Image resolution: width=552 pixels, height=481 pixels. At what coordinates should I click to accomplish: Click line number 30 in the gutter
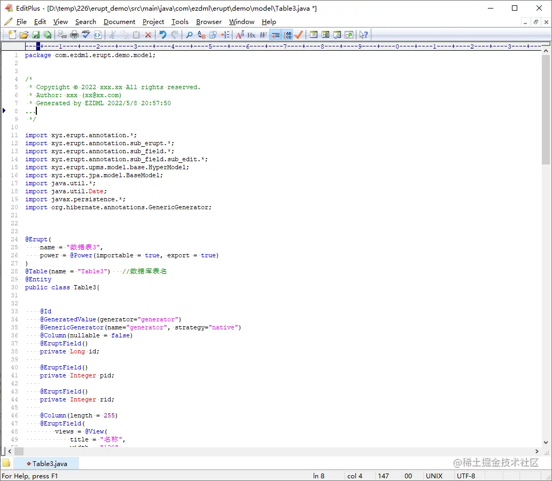(x=14, y=287)
